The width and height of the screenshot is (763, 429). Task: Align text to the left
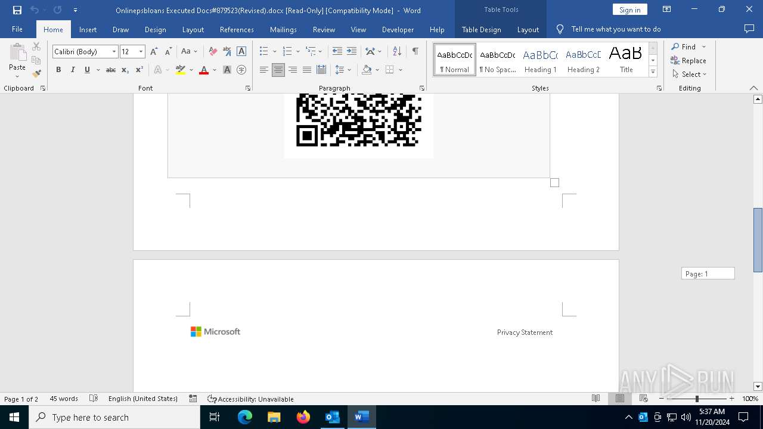[x=264, y=70]
